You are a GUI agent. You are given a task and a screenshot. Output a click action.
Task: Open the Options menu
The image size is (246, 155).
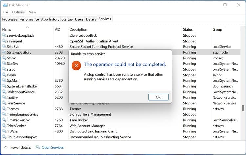click(18, 12)
